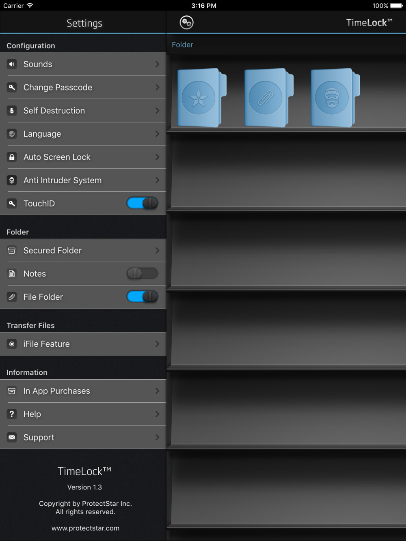Click the globe icon beside Language

tap(12, 134)
